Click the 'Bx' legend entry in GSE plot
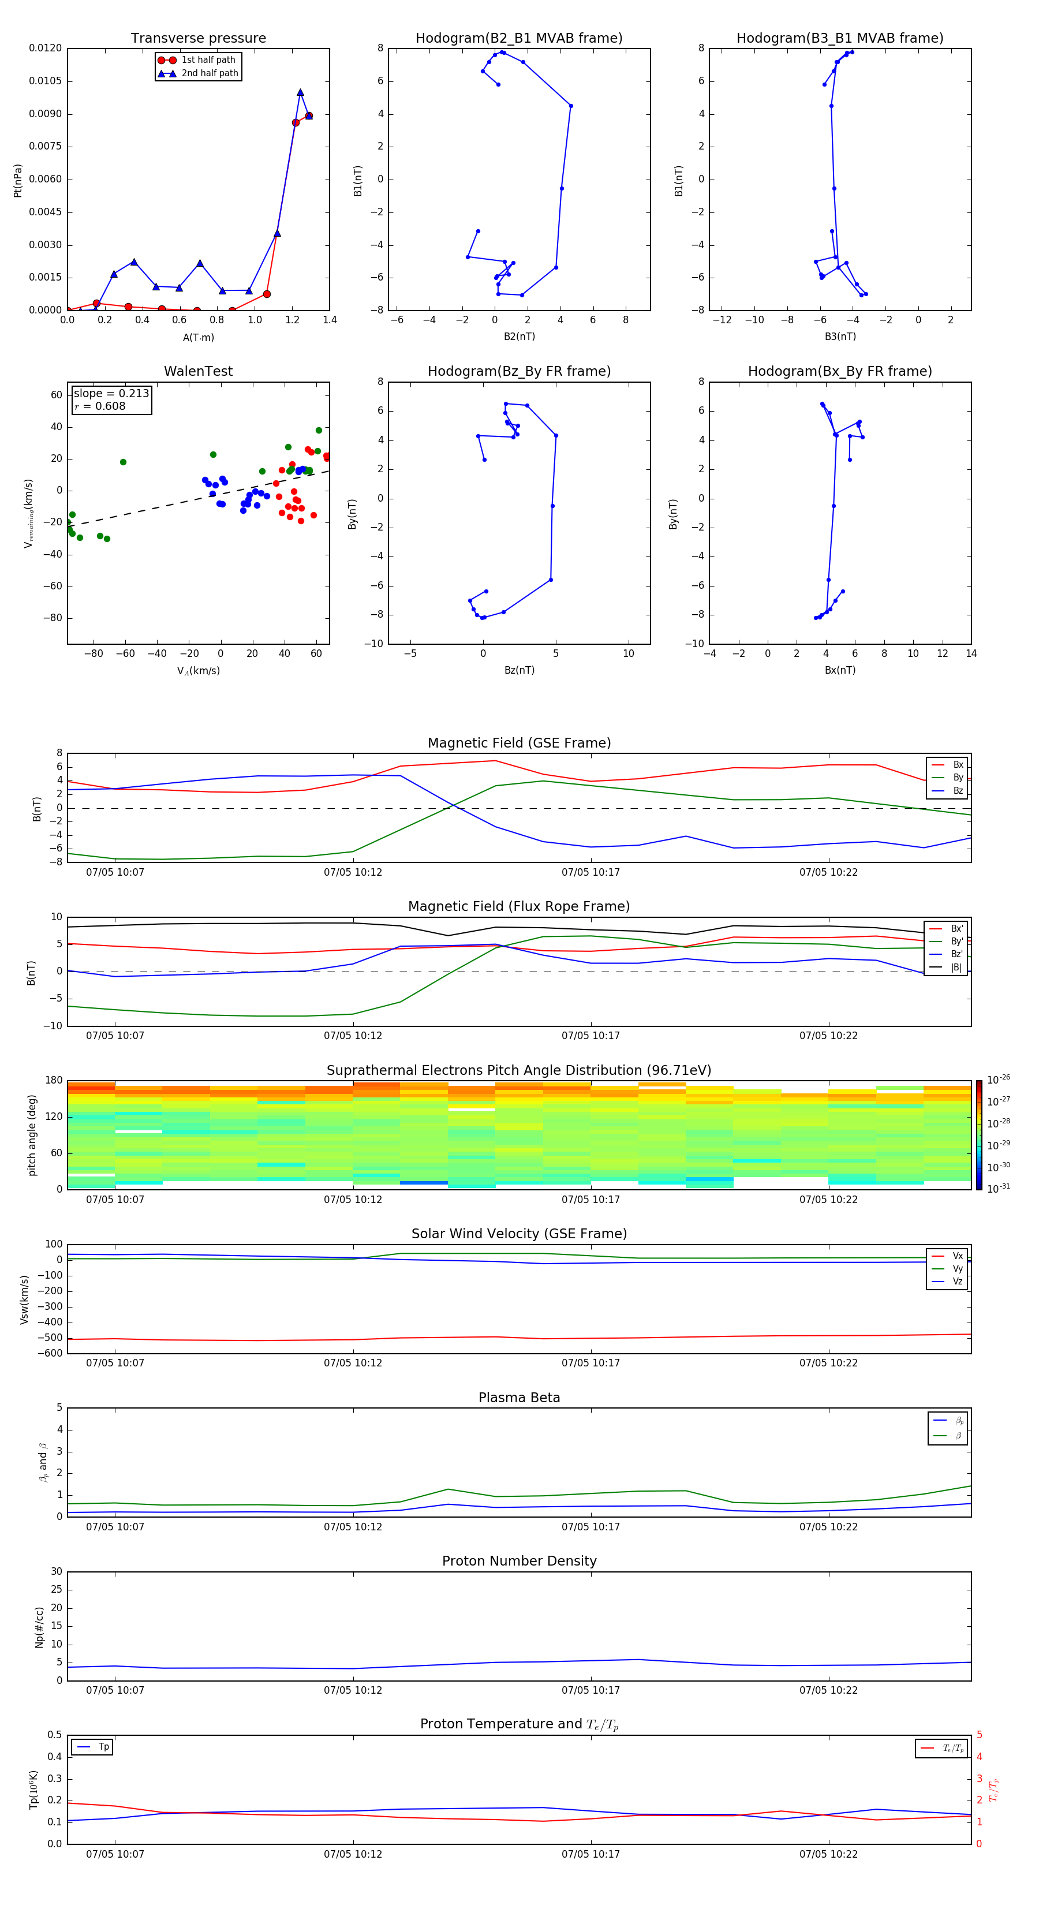The width and height of the screenshot is (1039, 1905). click(x=948, y=765)
